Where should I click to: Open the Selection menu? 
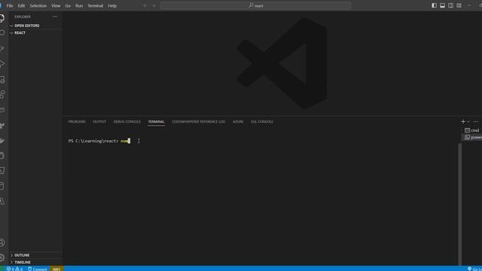pyautogui.click(x=38, y=5)
